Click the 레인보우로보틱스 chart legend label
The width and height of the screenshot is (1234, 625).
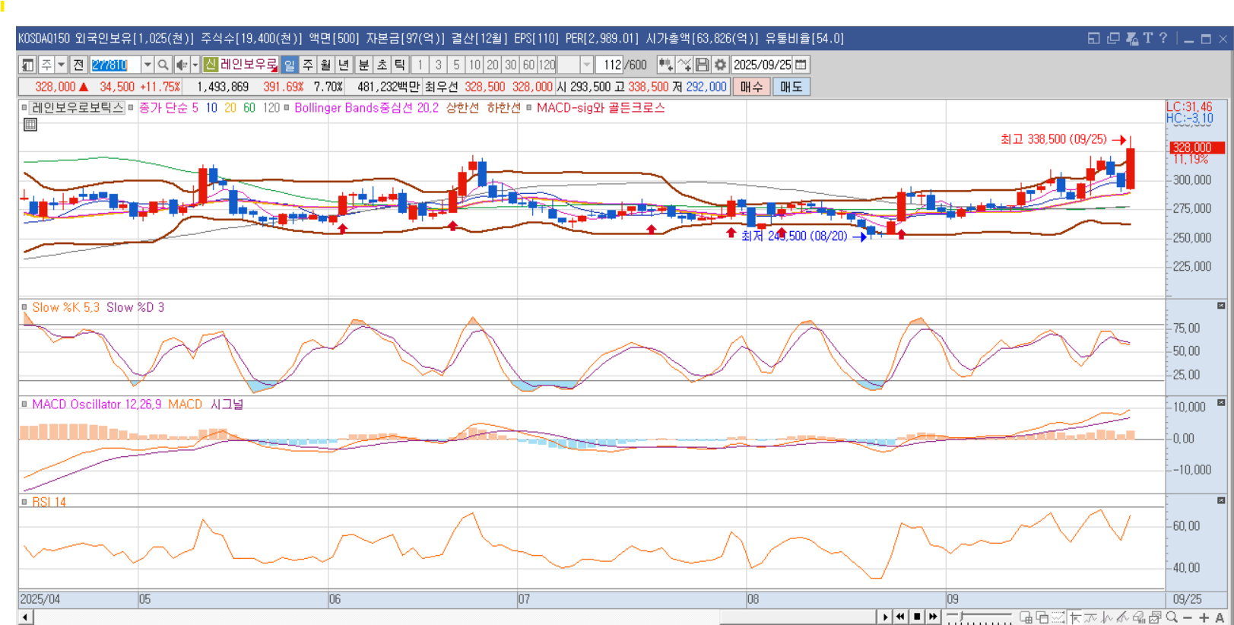pos(77,108)
